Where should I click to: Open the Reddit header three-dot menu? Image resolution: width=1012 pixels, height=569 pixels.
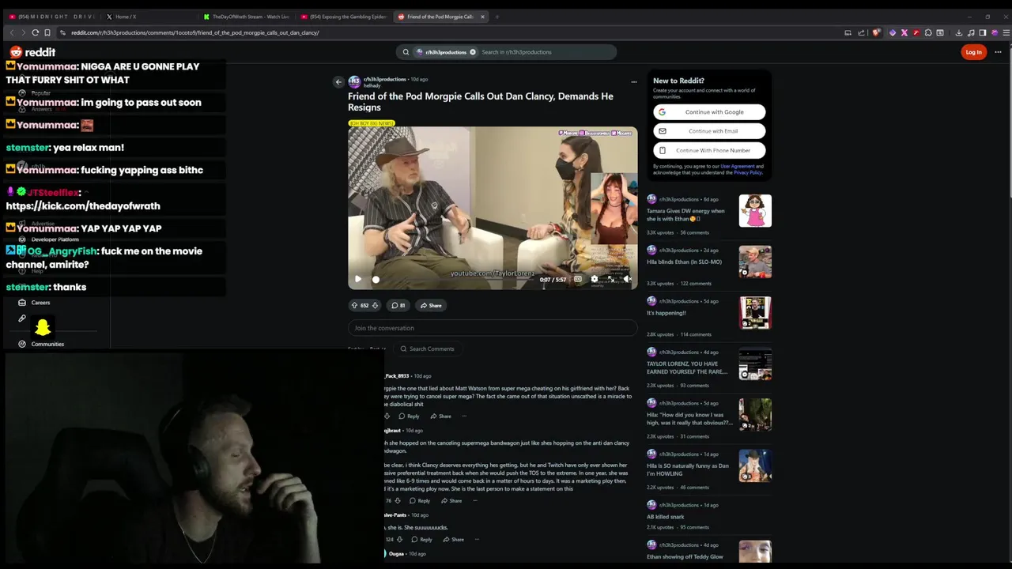(998, 52)
